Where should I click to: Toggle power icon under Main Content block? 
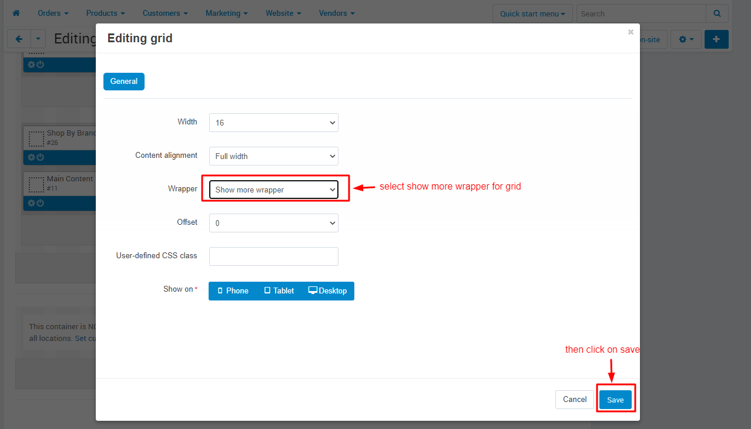tap(40, 203)
